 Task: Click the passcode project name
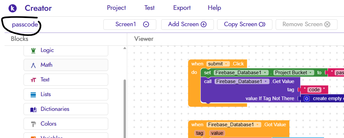pos(25,24)
